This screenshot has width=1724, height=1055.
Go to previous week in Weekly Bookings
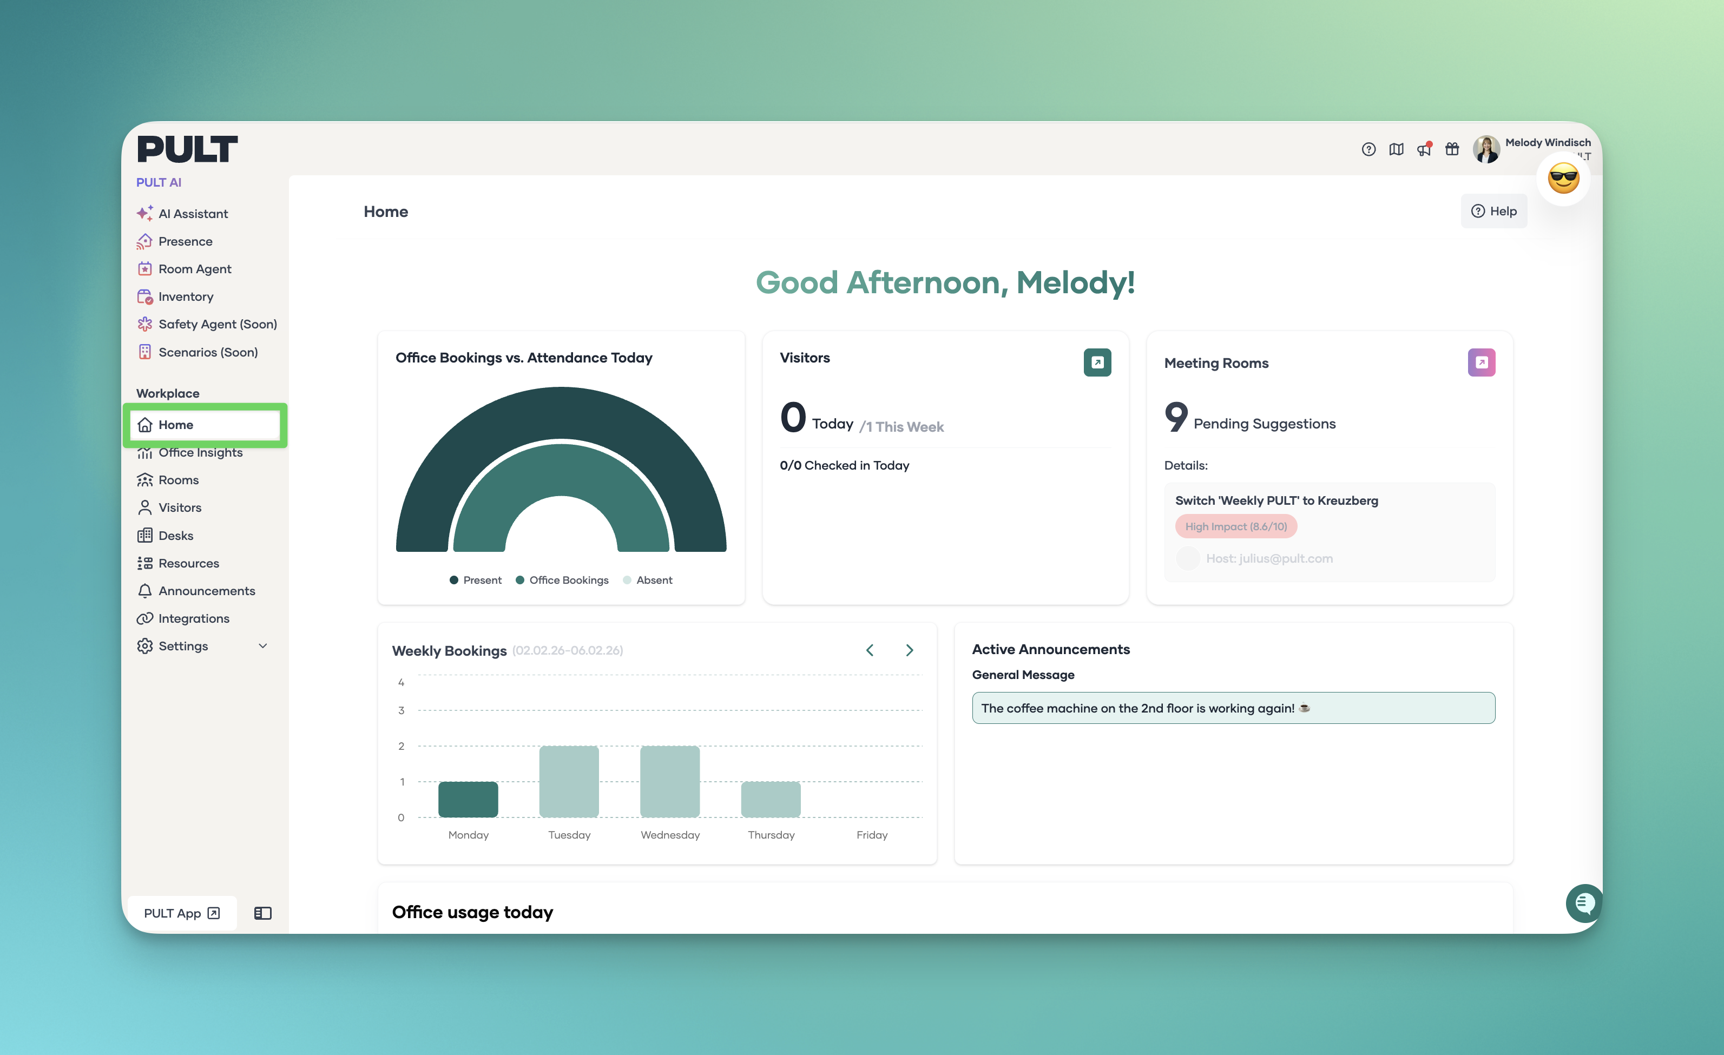tap(870, 650)
